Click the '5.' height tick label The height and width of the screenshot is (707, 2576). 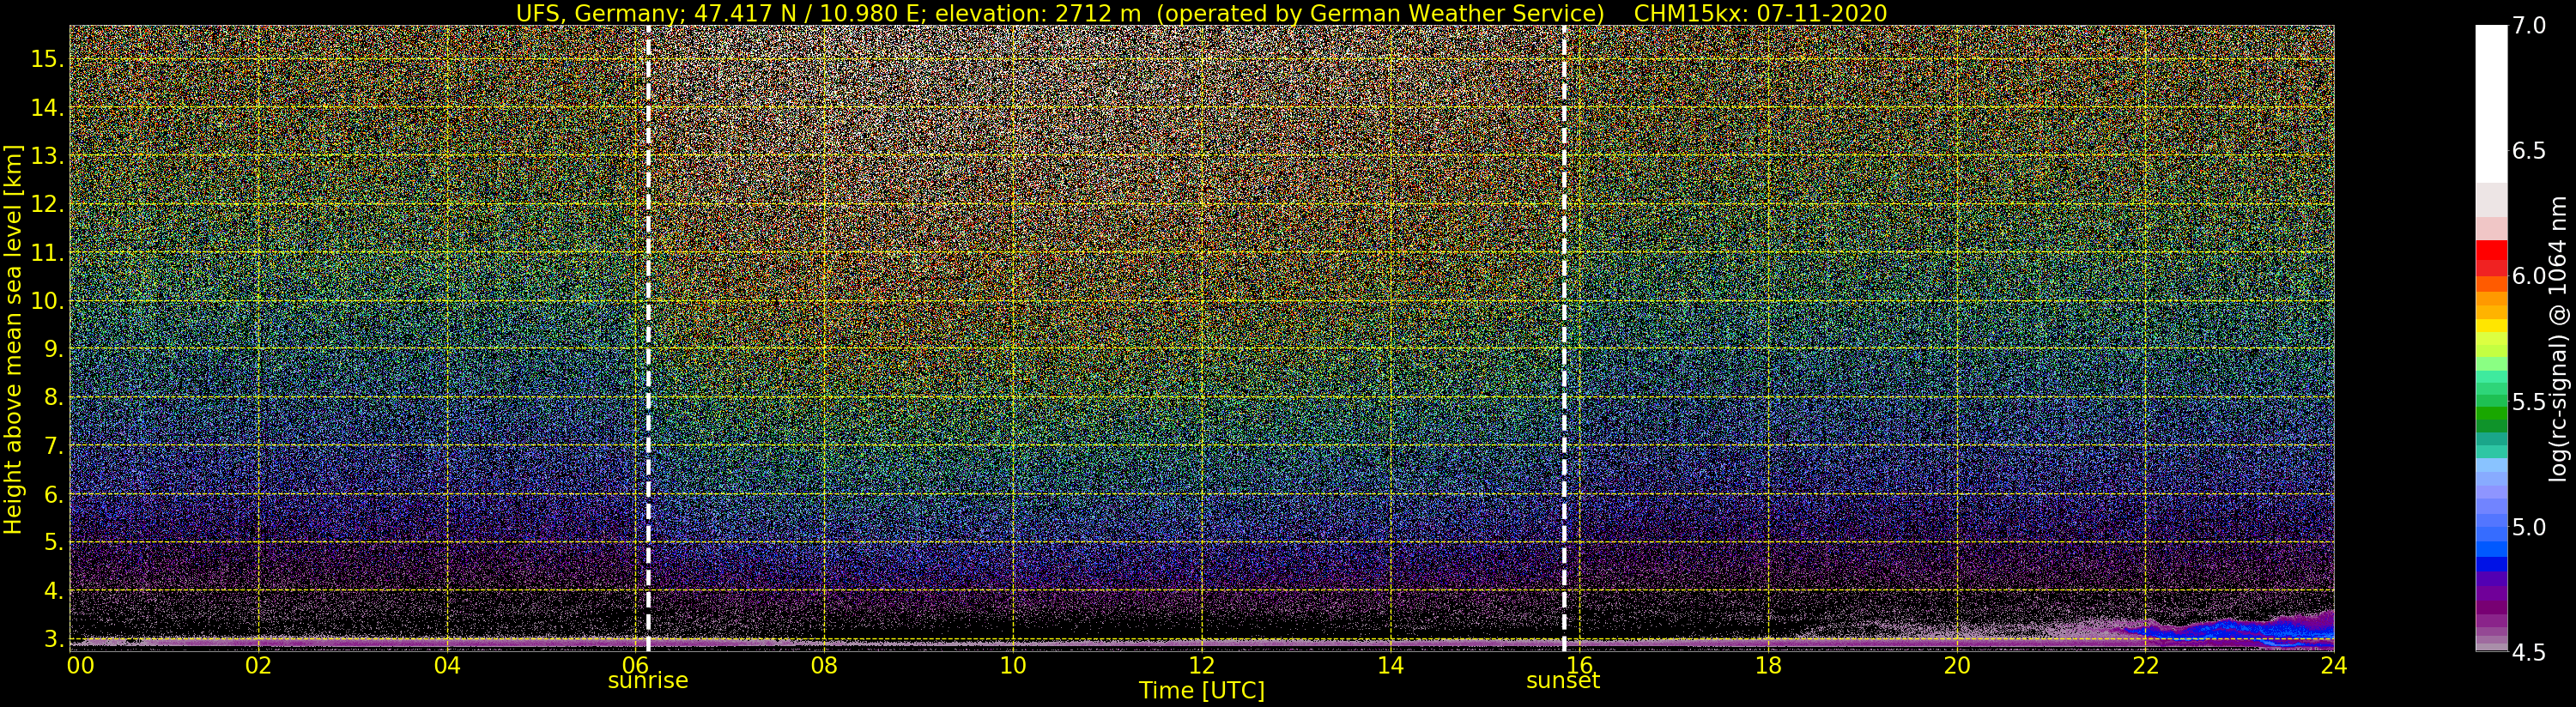click(52, 542)
